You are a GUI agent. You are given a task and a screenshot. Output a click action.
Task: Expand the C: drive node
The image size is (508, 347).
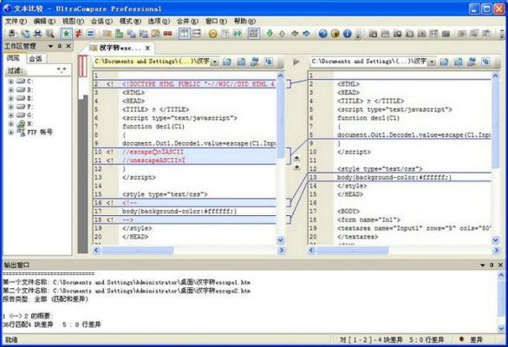pos(11,82)
